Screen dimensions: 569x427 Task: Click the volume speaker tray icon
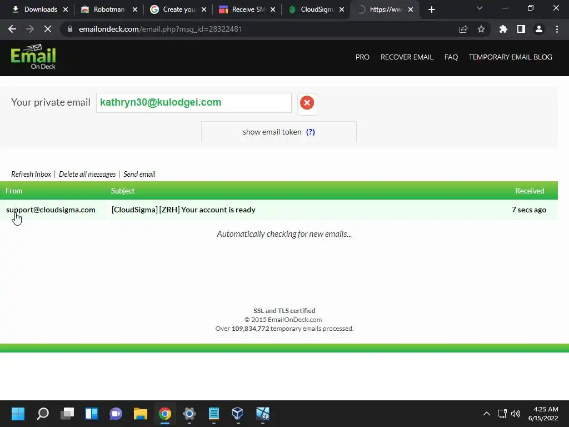[515, 414]
